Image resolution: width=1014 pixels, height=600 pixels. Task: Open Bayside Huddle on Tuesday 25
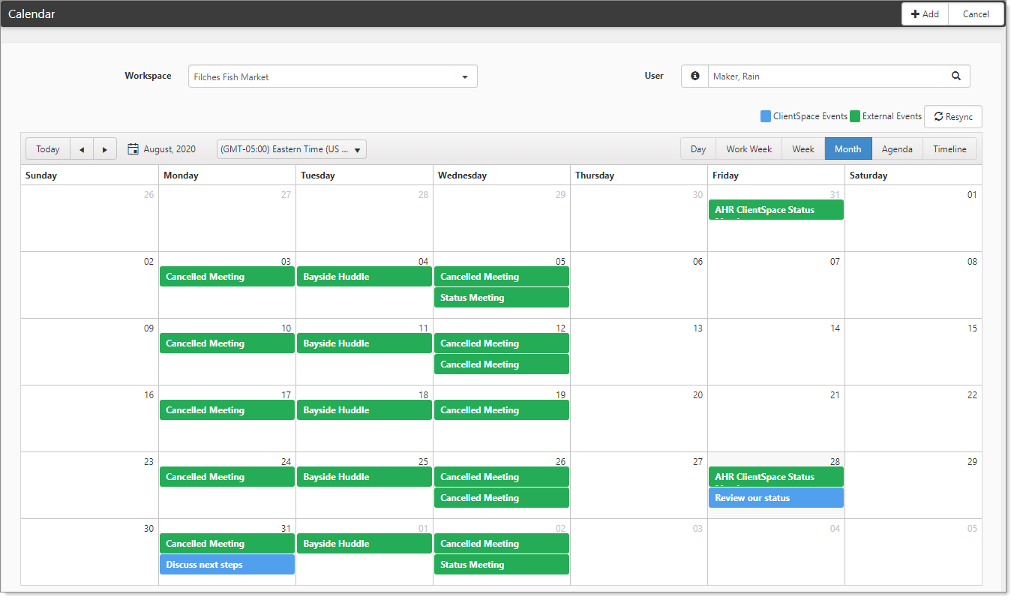(x=364, y=477)
